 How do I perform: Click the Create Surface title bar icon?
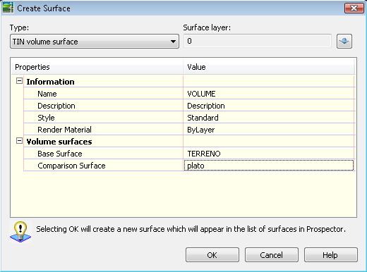tap(8, 8)
